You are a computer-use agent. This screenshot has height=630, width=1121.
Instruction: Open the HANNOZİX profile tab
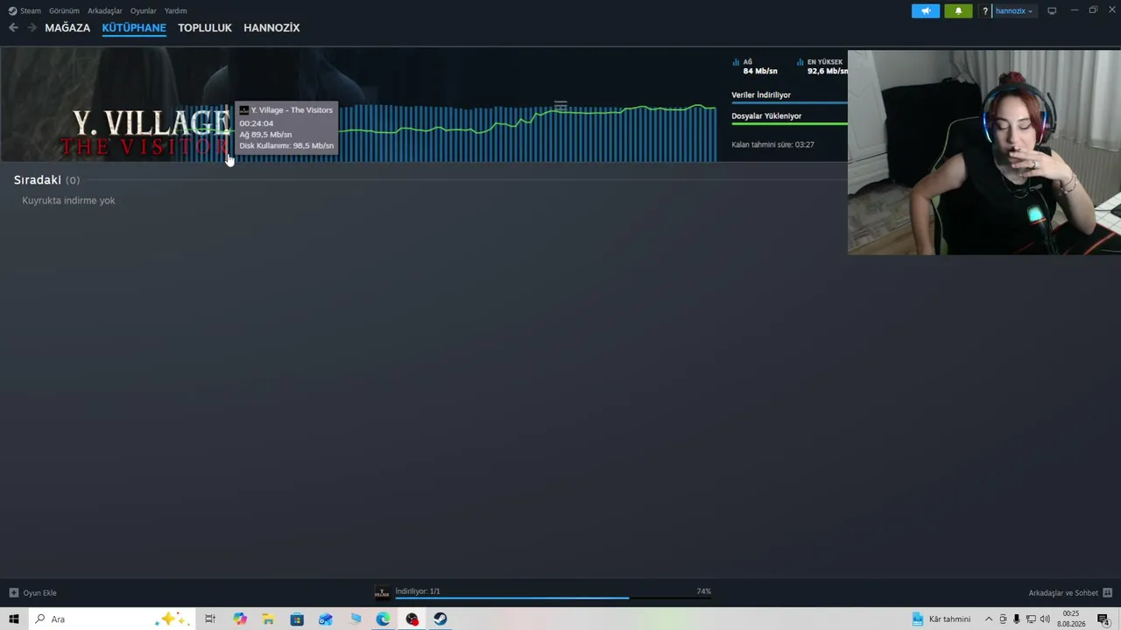(271, 28)
